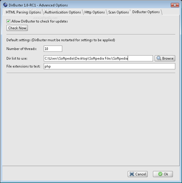Click the DirBuster globe icon in title bar
The height and width of the screenshot is (183, 182).
click(x=5, y=5)
